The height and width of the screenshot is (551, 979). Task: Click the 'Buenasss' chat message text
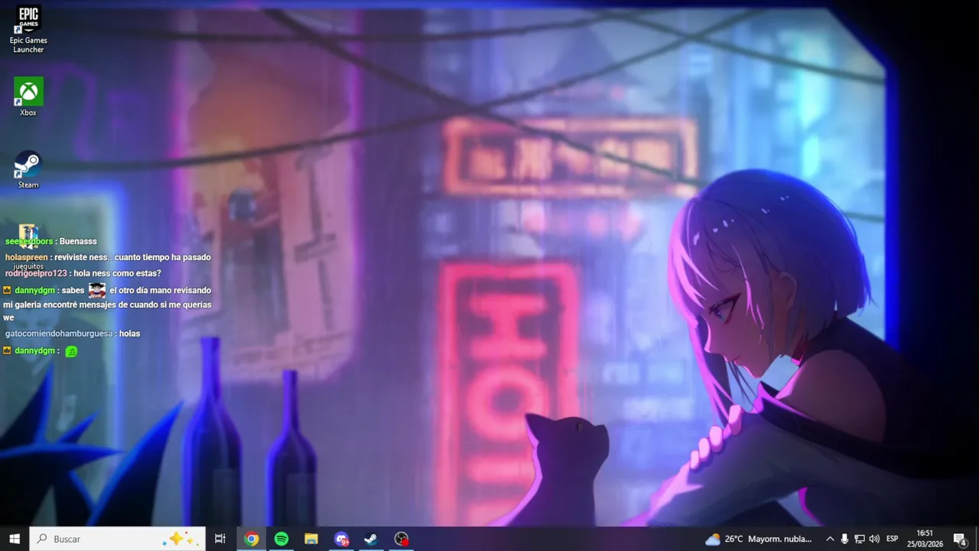[x=78, y=241]
